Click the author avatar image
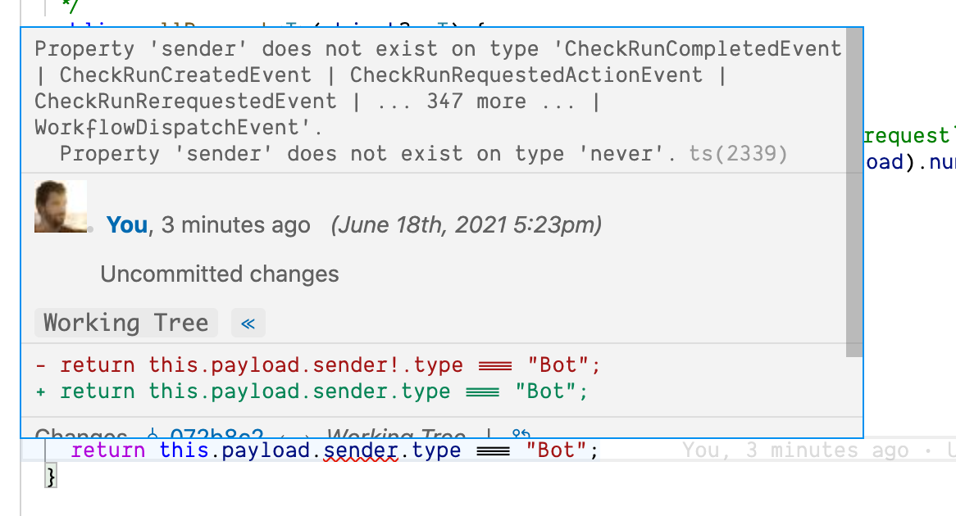The height and width of the screenshot is (516, 956). tap(61, 207)
